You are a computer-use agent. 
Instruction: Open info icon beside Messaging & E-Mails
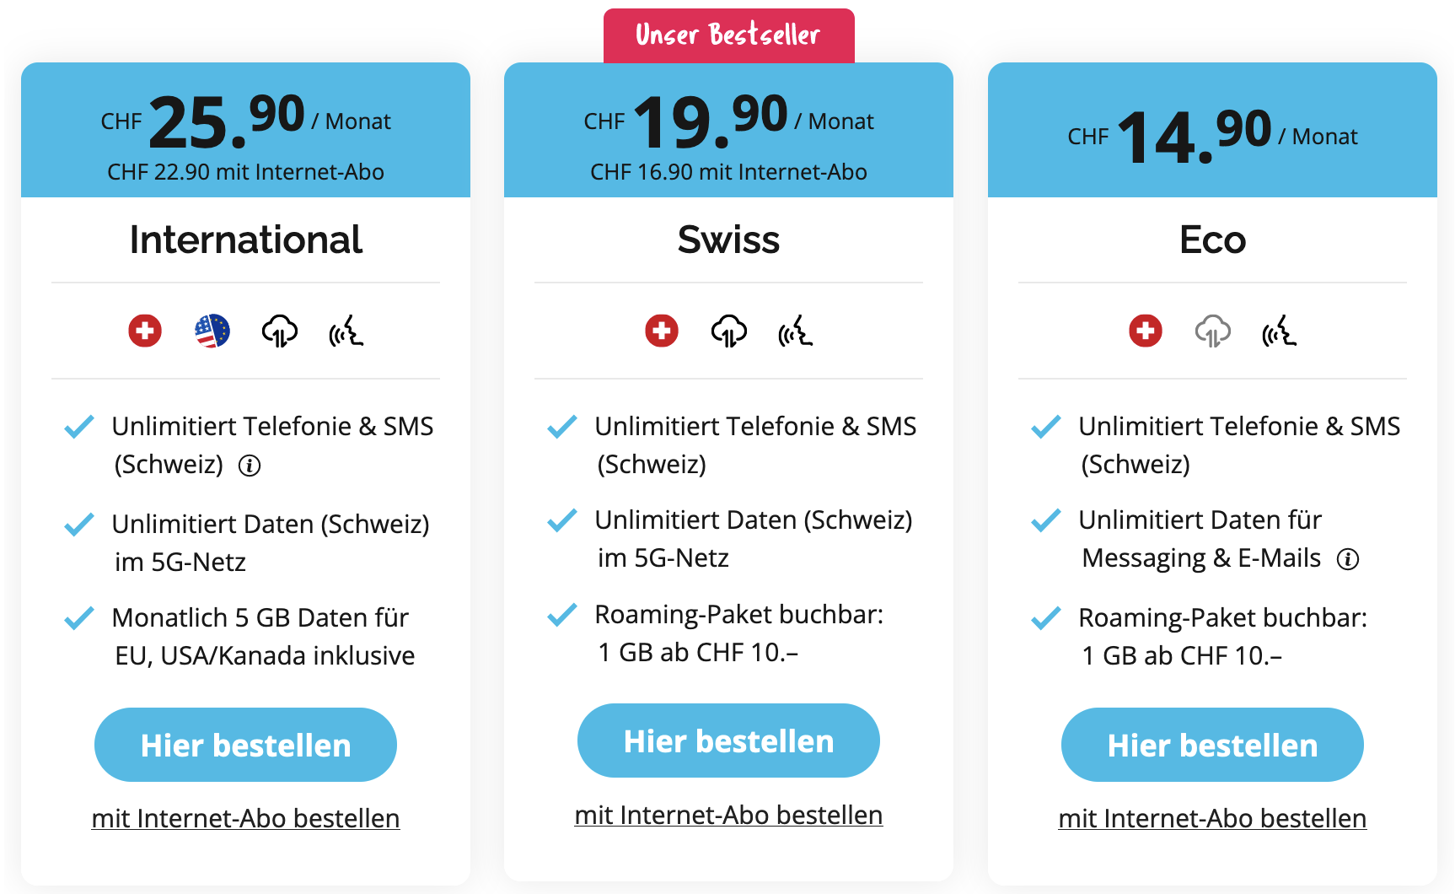[1349, 559]
